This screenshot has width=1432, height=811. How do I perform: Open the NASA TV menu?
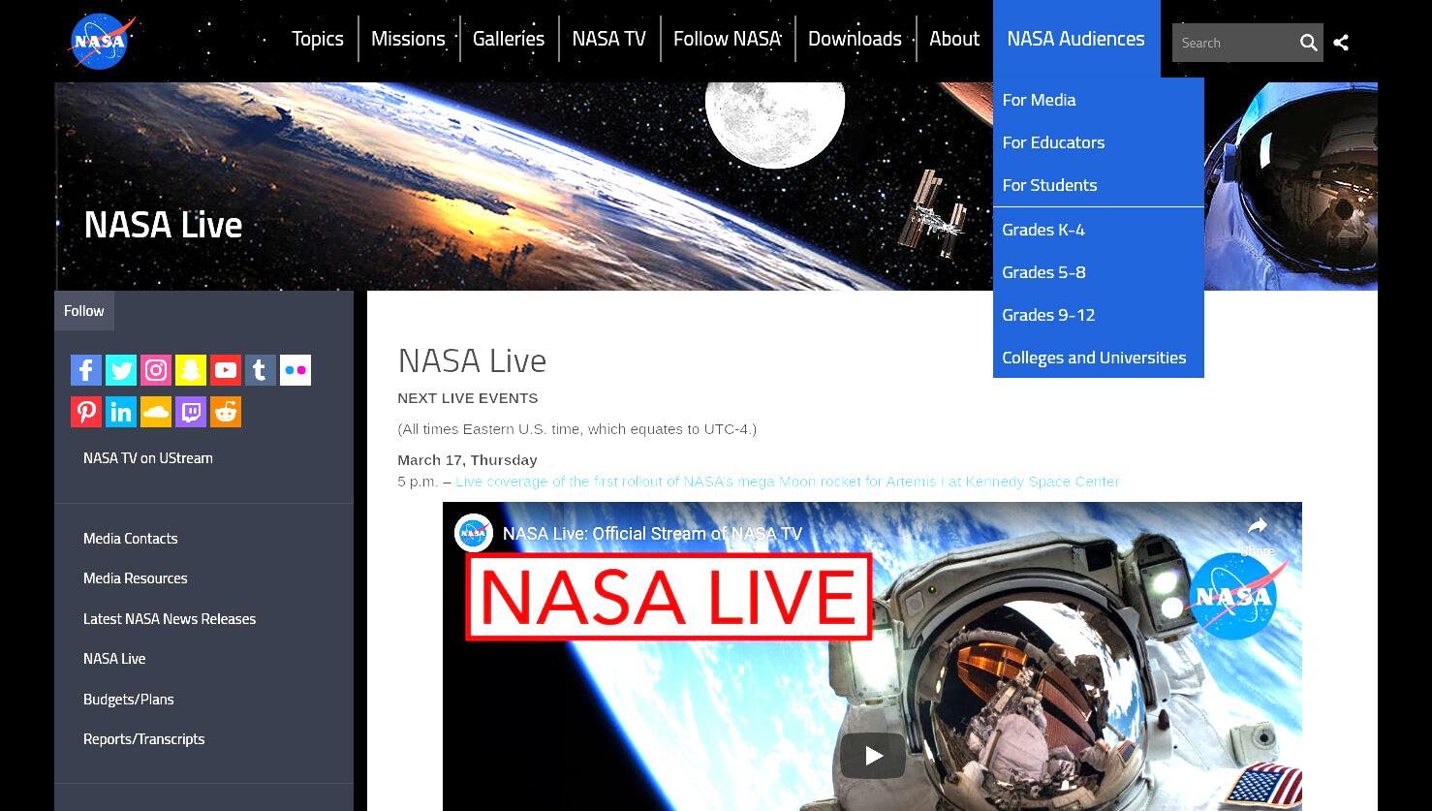[x=608, y=39]
